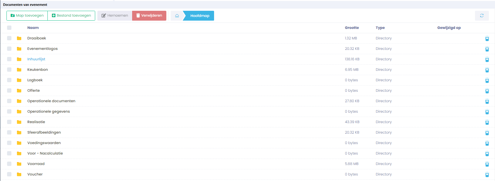Click the Hernoemen button
The width and height of the screenshot is (495, 181).
pyautogui.click(x=115, y=16)
